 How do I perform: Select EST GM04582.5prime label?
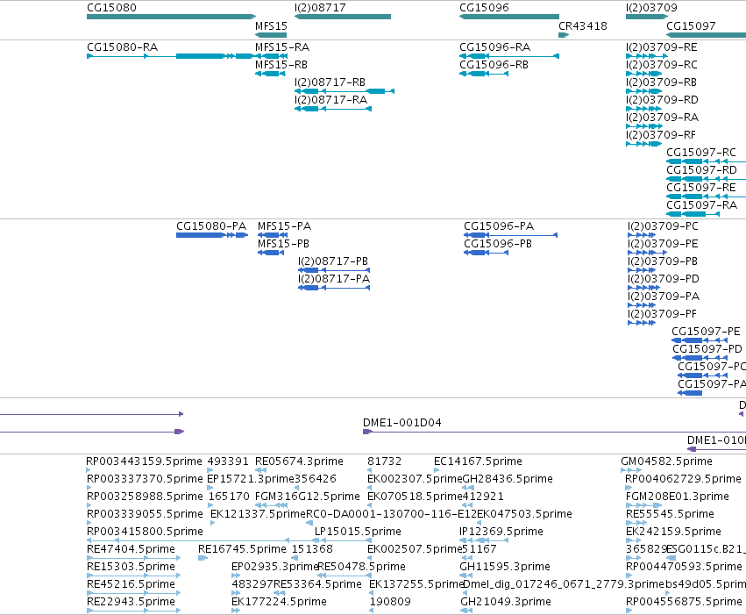click(666, 461)
